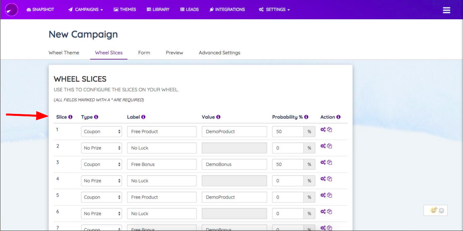Click the slice 5 Label field

click(162, 197)
